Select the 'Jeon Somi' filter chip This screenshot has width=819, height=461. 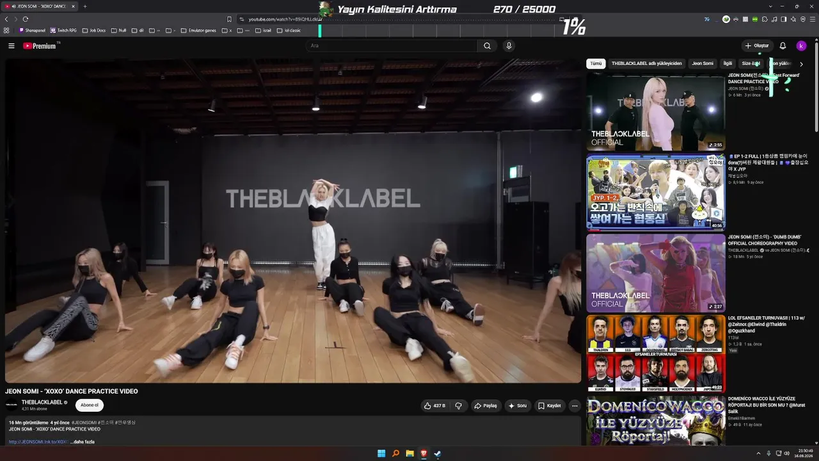click(703, 63)
